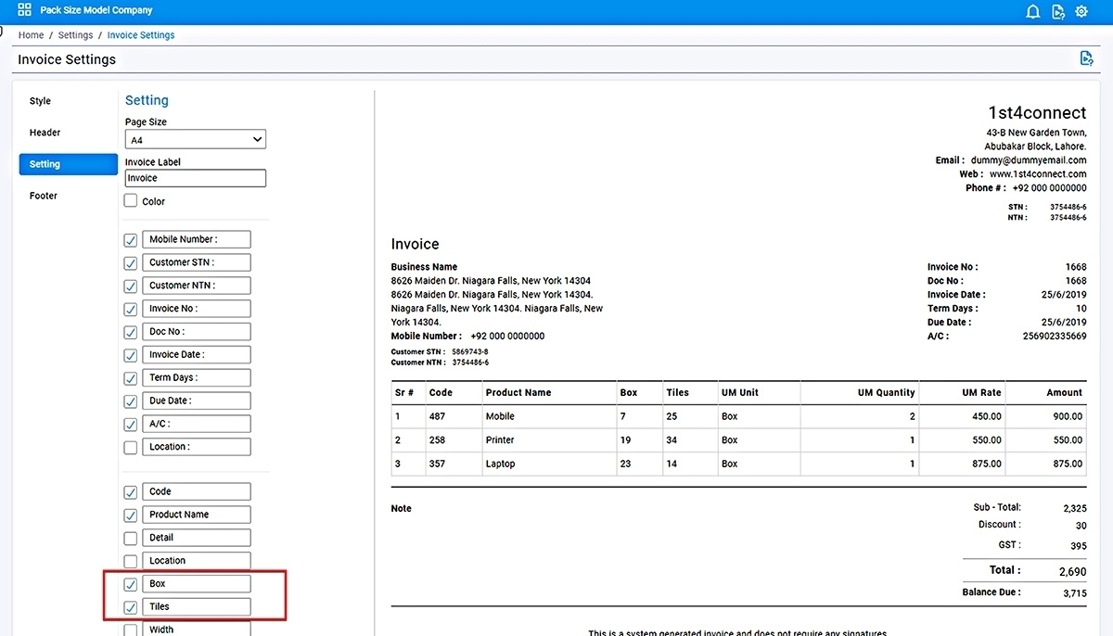Edit the Mobile Number label field

tap(197, 239)
